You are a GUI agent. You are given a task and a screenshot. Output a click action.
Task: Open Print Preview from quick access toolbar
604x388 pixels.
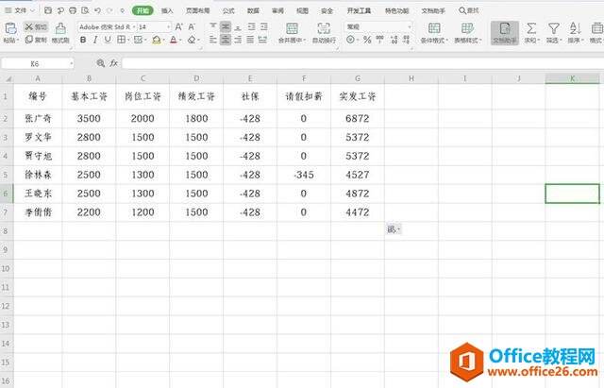click(85, 10)
